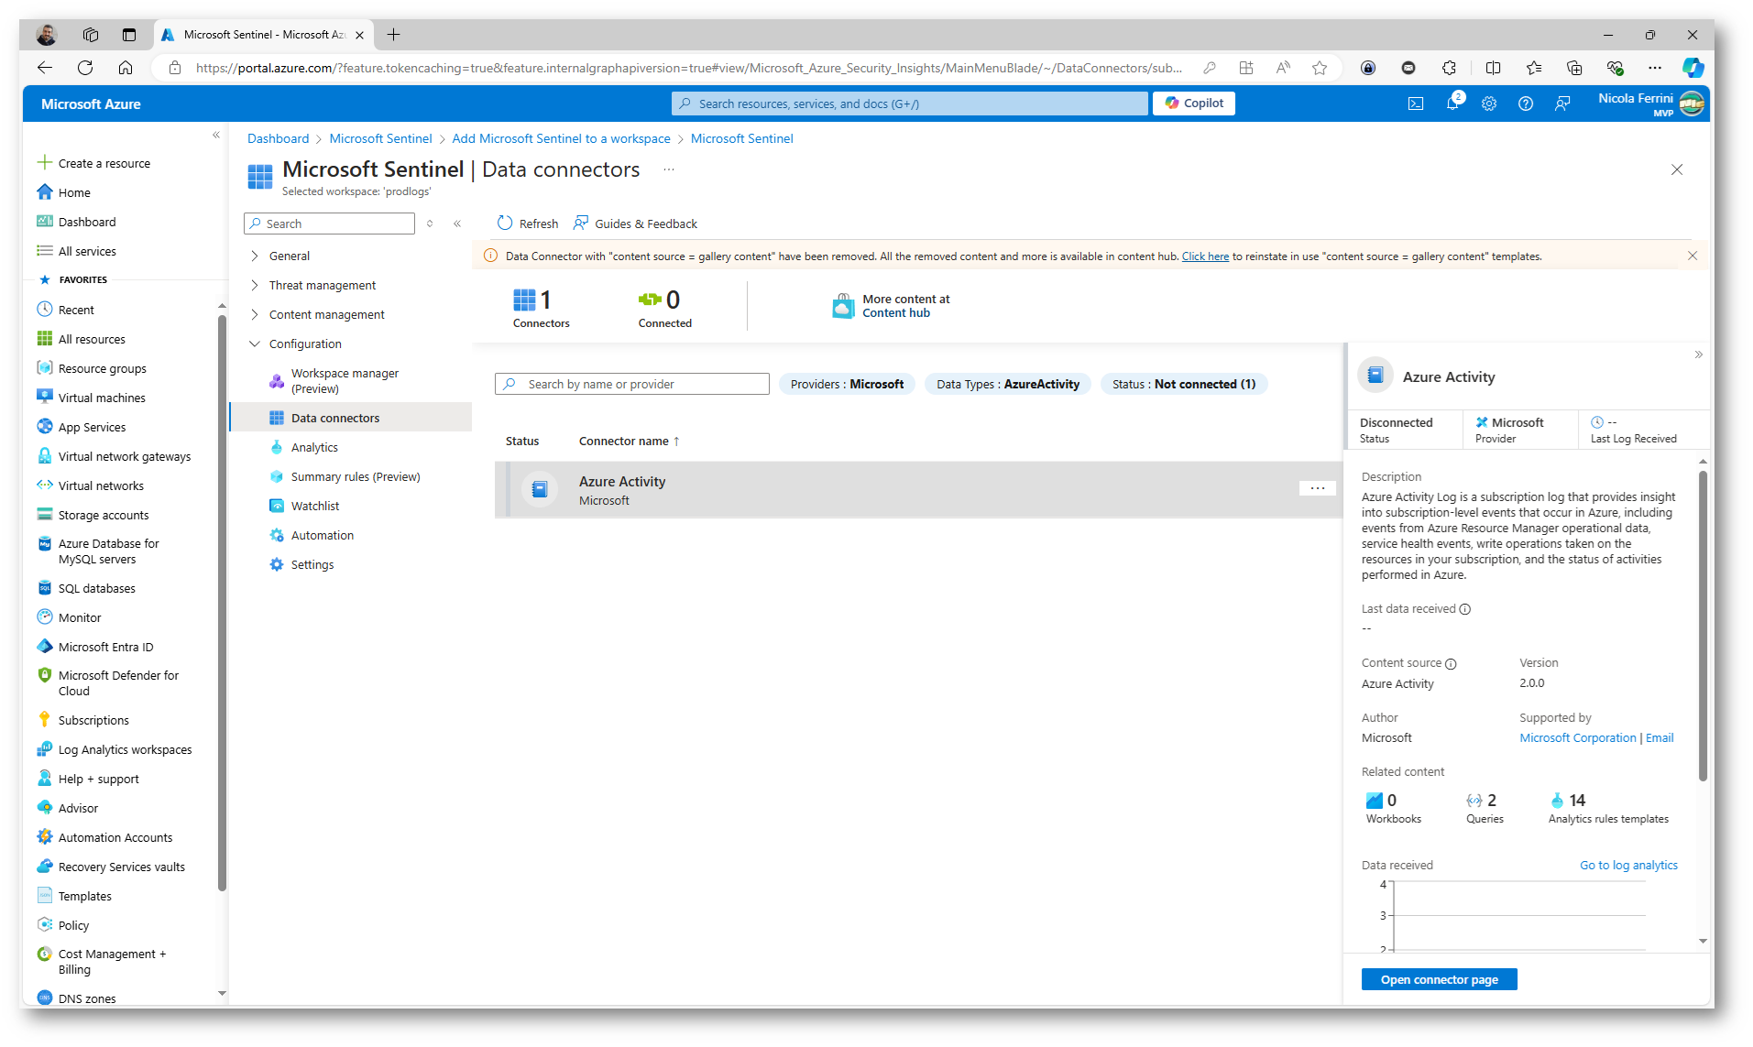Click Open connector page button
The height and width of the screenshot is (1047, 1753).
pos(1439,979)
